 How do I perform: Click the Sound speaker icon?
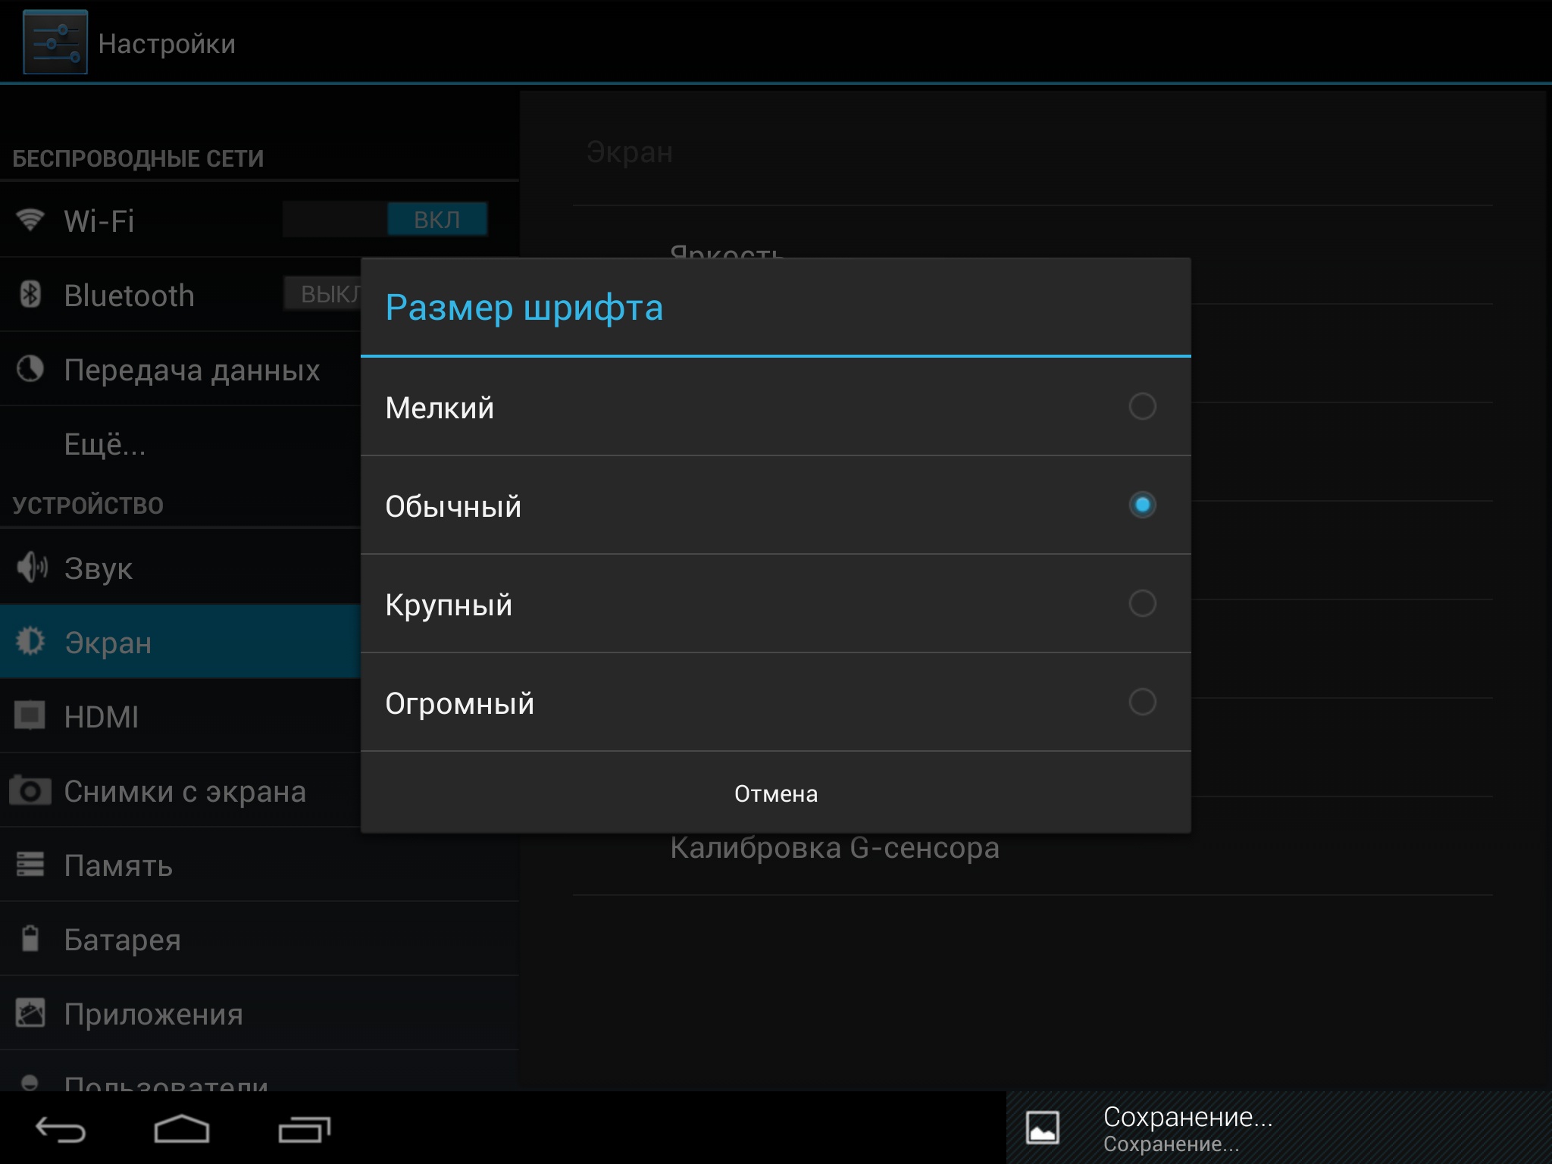coord(32,567)
